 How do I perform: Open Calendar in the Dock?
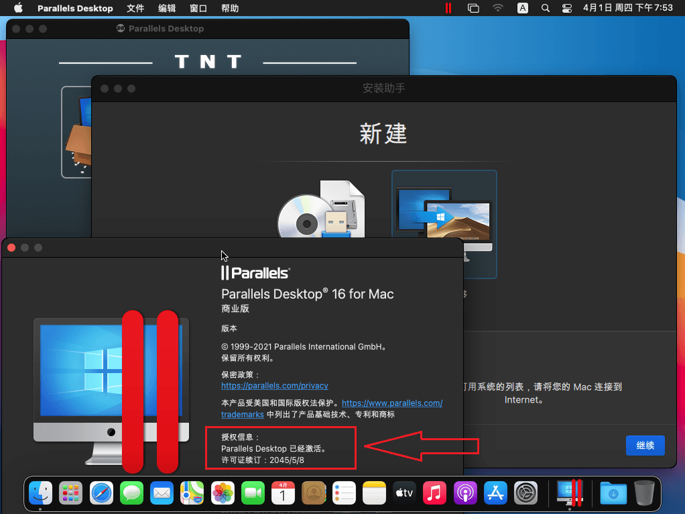(x=283, y=493)
